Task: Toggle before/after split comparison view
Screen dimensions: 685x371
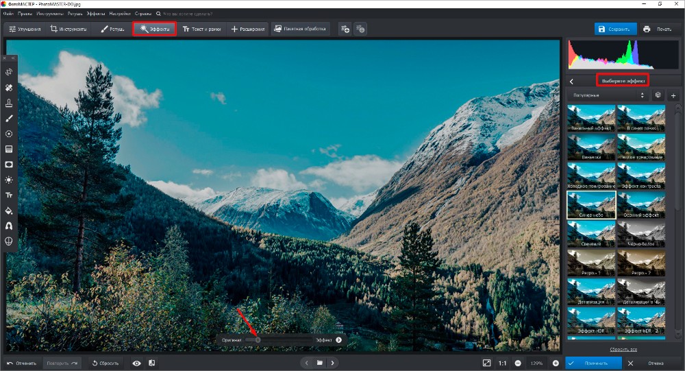Action: (151, 363)
